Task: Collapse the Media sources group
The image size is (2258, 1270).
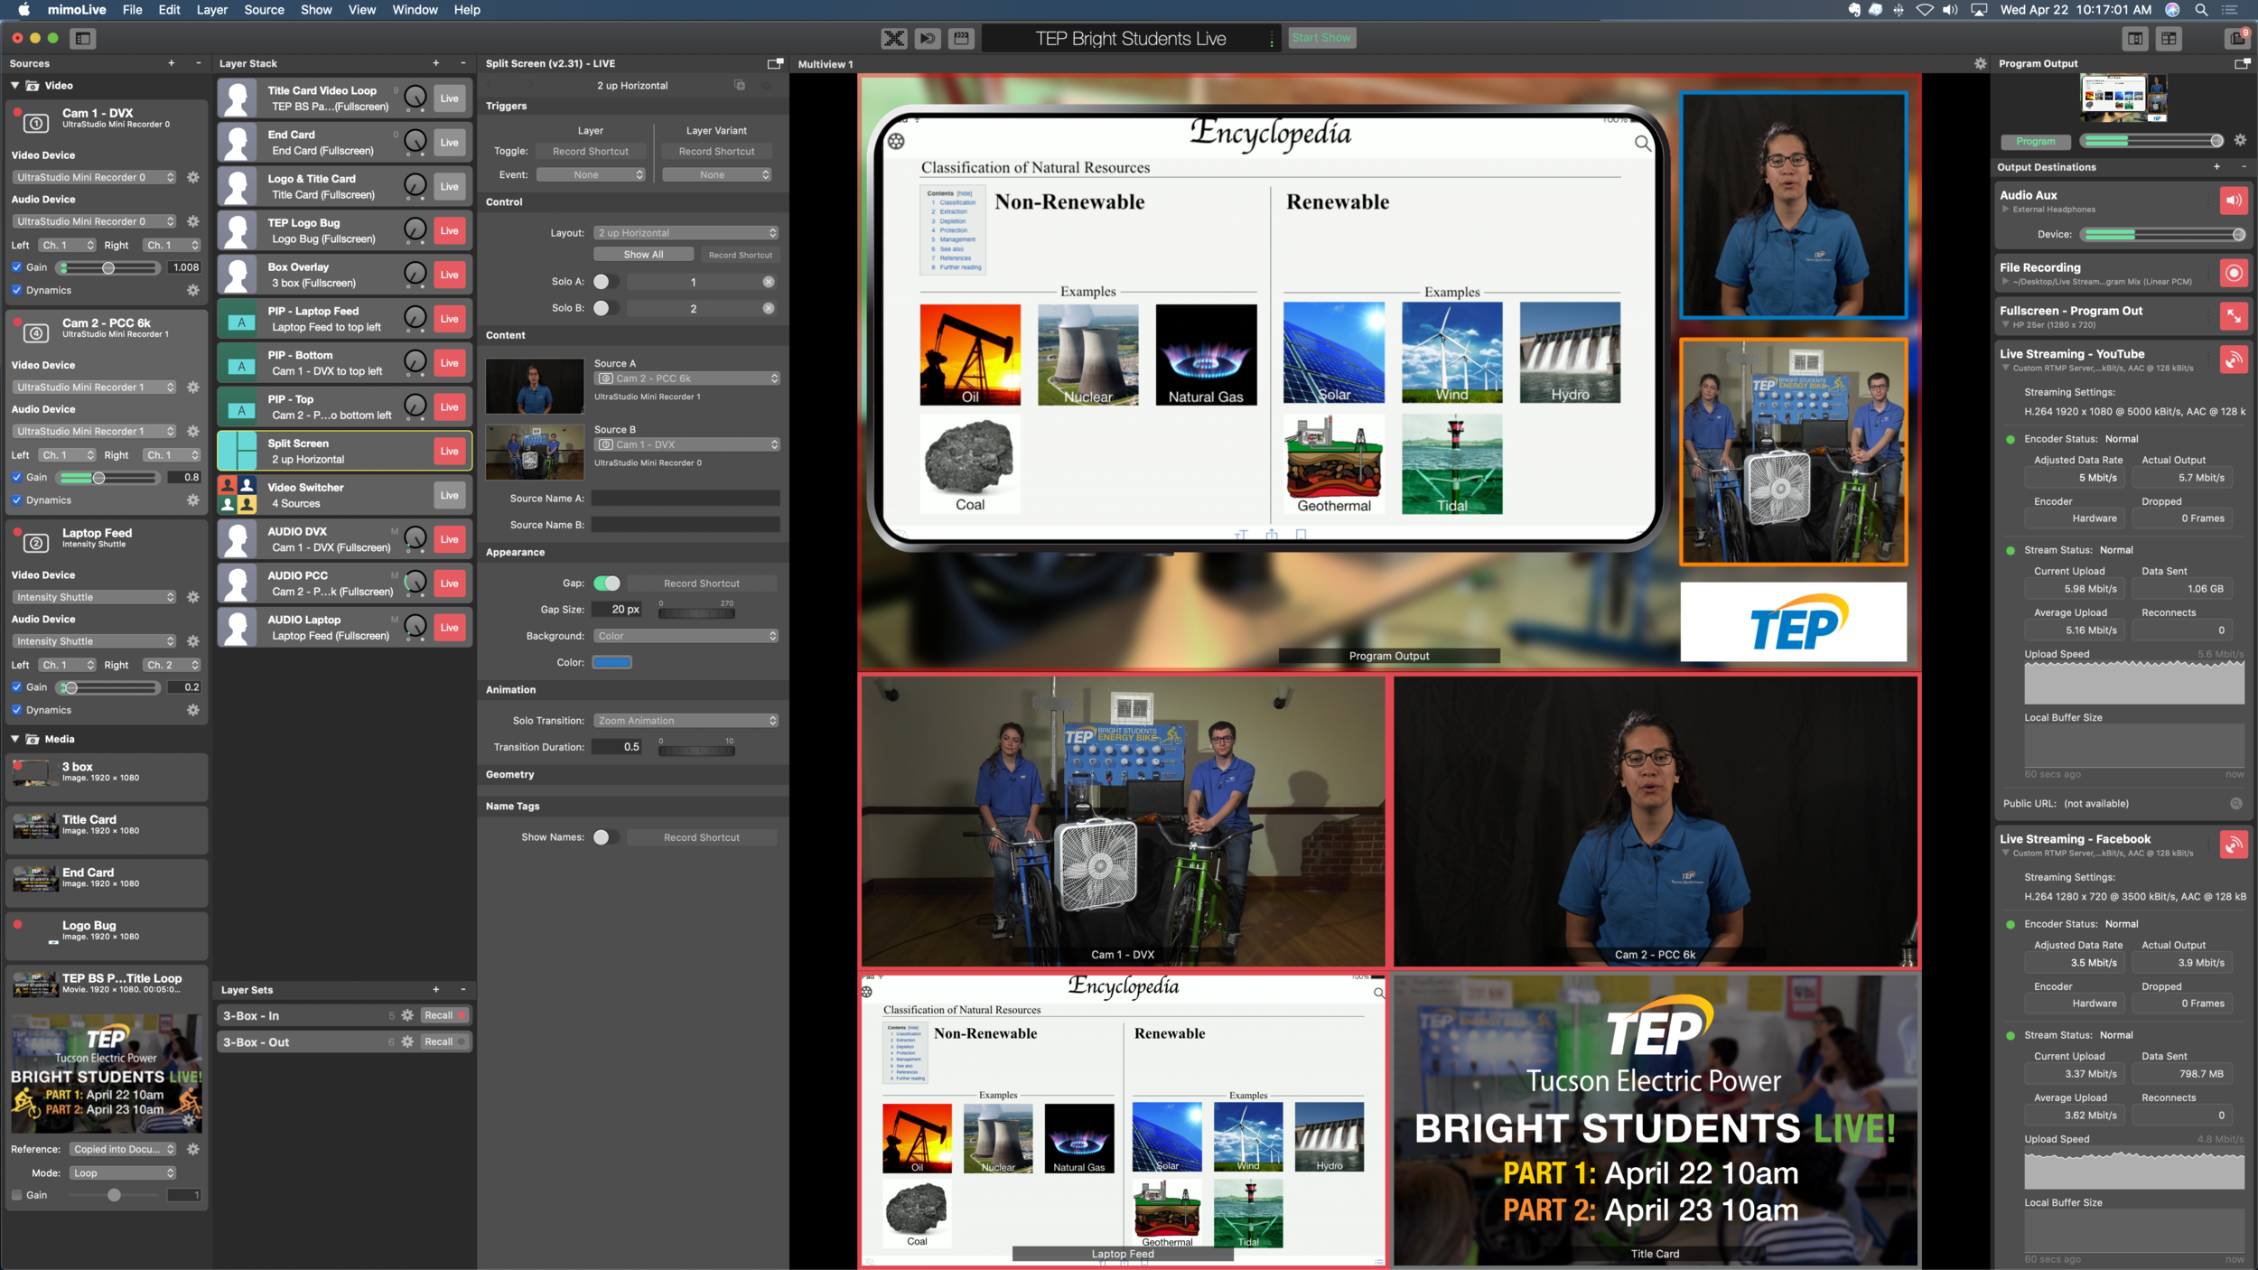Action: pos(15,739)
